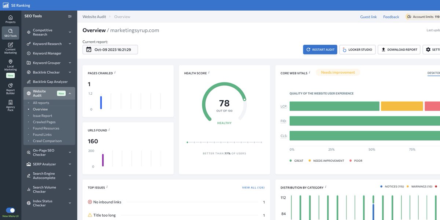Open the Guest link

pos(368,17)
